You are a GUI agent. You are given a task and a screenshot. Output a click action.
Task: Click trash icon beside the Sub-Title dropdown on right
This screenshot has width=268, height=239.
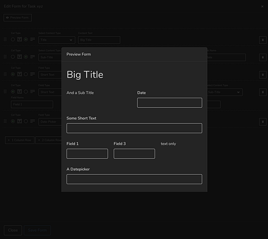[263, 92]
